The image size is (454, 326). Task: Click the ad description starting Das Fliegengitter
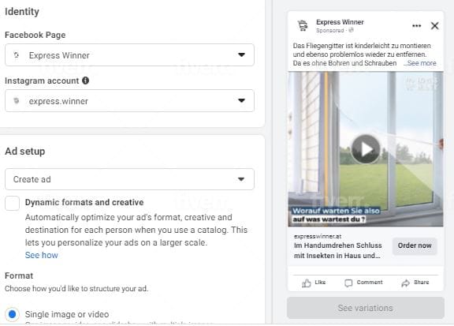pyautogui.click(x=362, y=54)
